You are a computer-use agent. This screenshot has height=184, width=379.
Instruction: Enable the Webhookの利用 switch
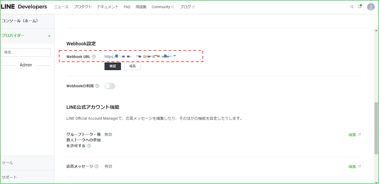110,86
